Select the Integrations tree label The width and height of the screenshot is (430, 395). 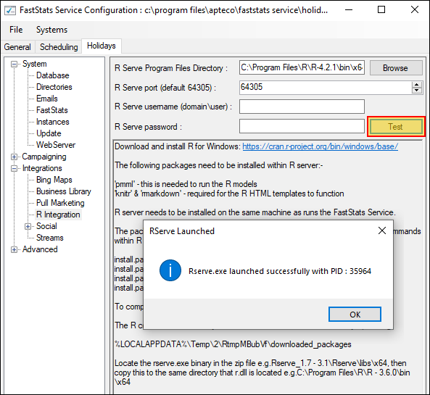tap(42, 168)
